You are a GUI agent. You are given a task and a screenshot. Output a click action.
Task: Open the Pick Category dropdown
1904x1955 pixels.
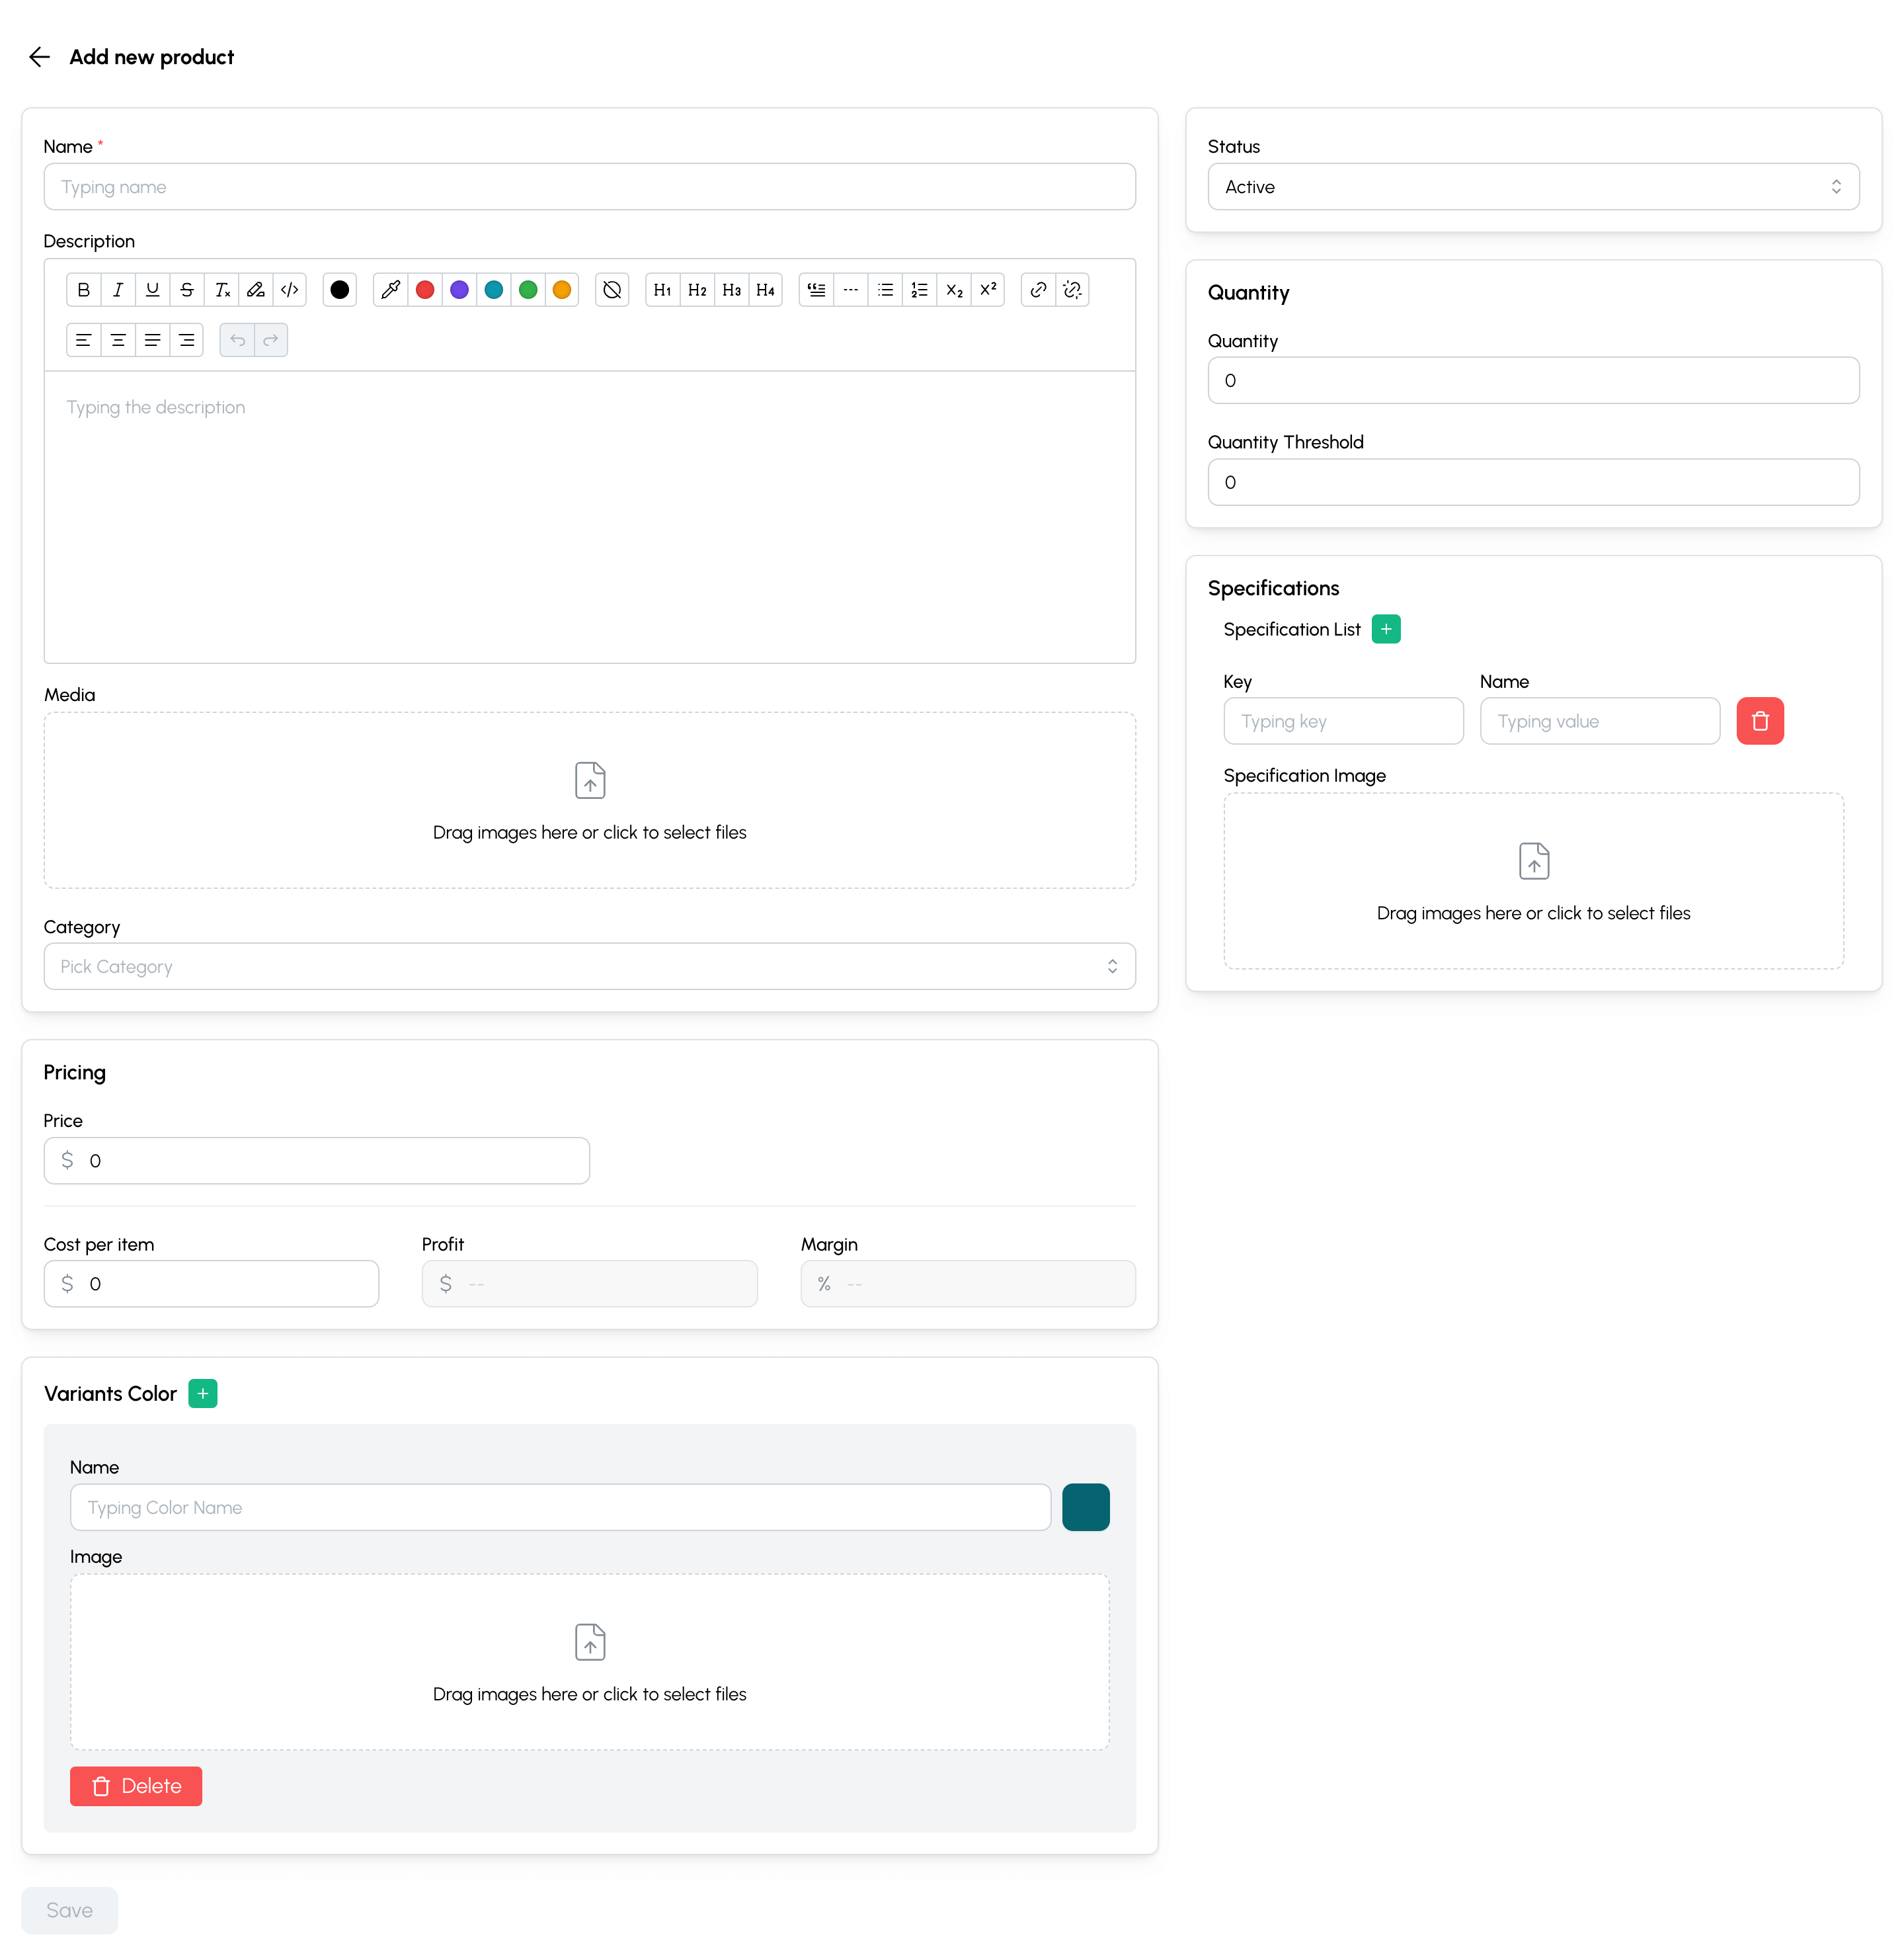[589, 966]
